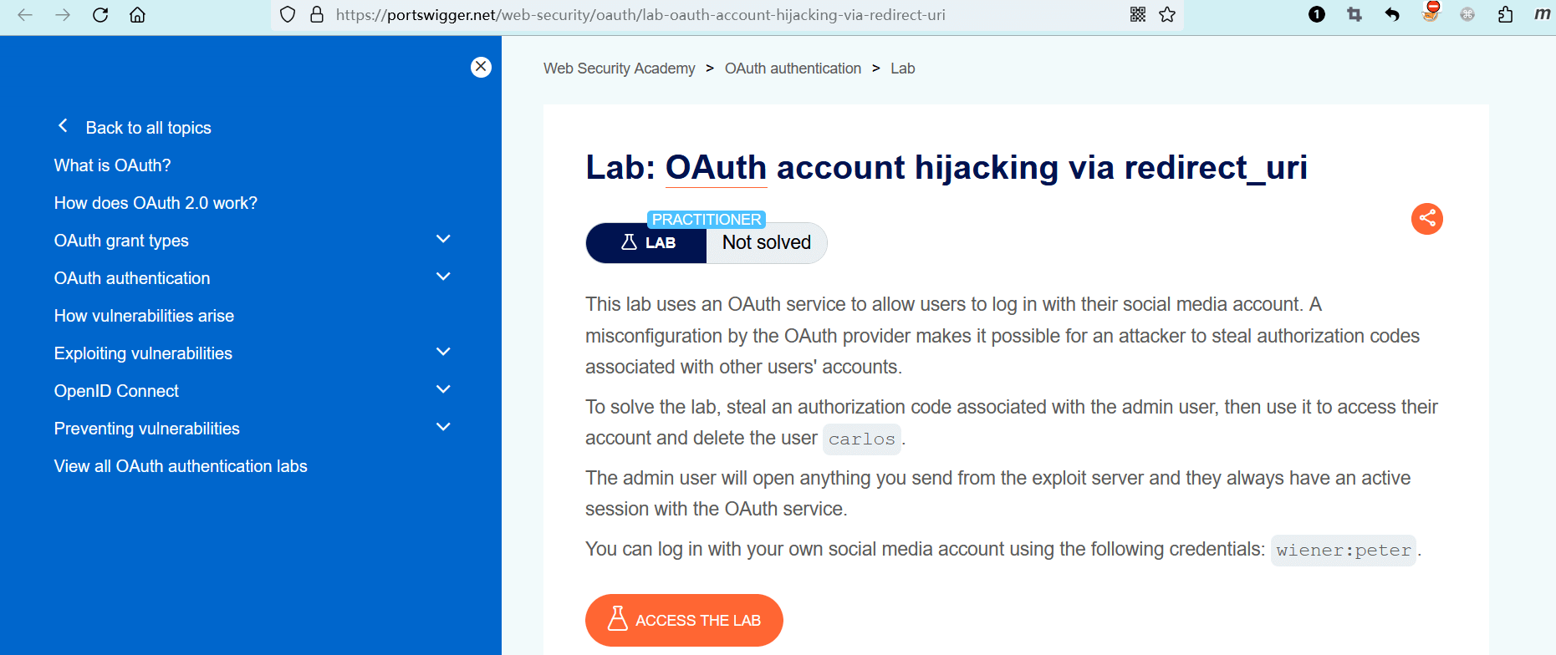Expand the Preventing vulnerabilities section

443,428
